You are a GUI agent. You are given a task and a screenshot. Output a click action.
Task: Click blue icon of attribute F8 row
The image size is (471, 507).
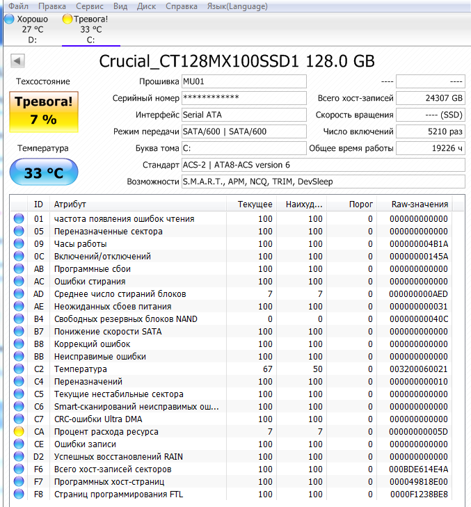[19, 494]
